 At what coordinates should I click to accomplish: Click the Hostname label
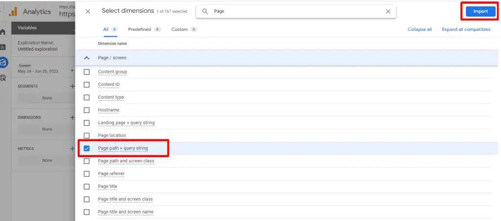pos(109,110)
